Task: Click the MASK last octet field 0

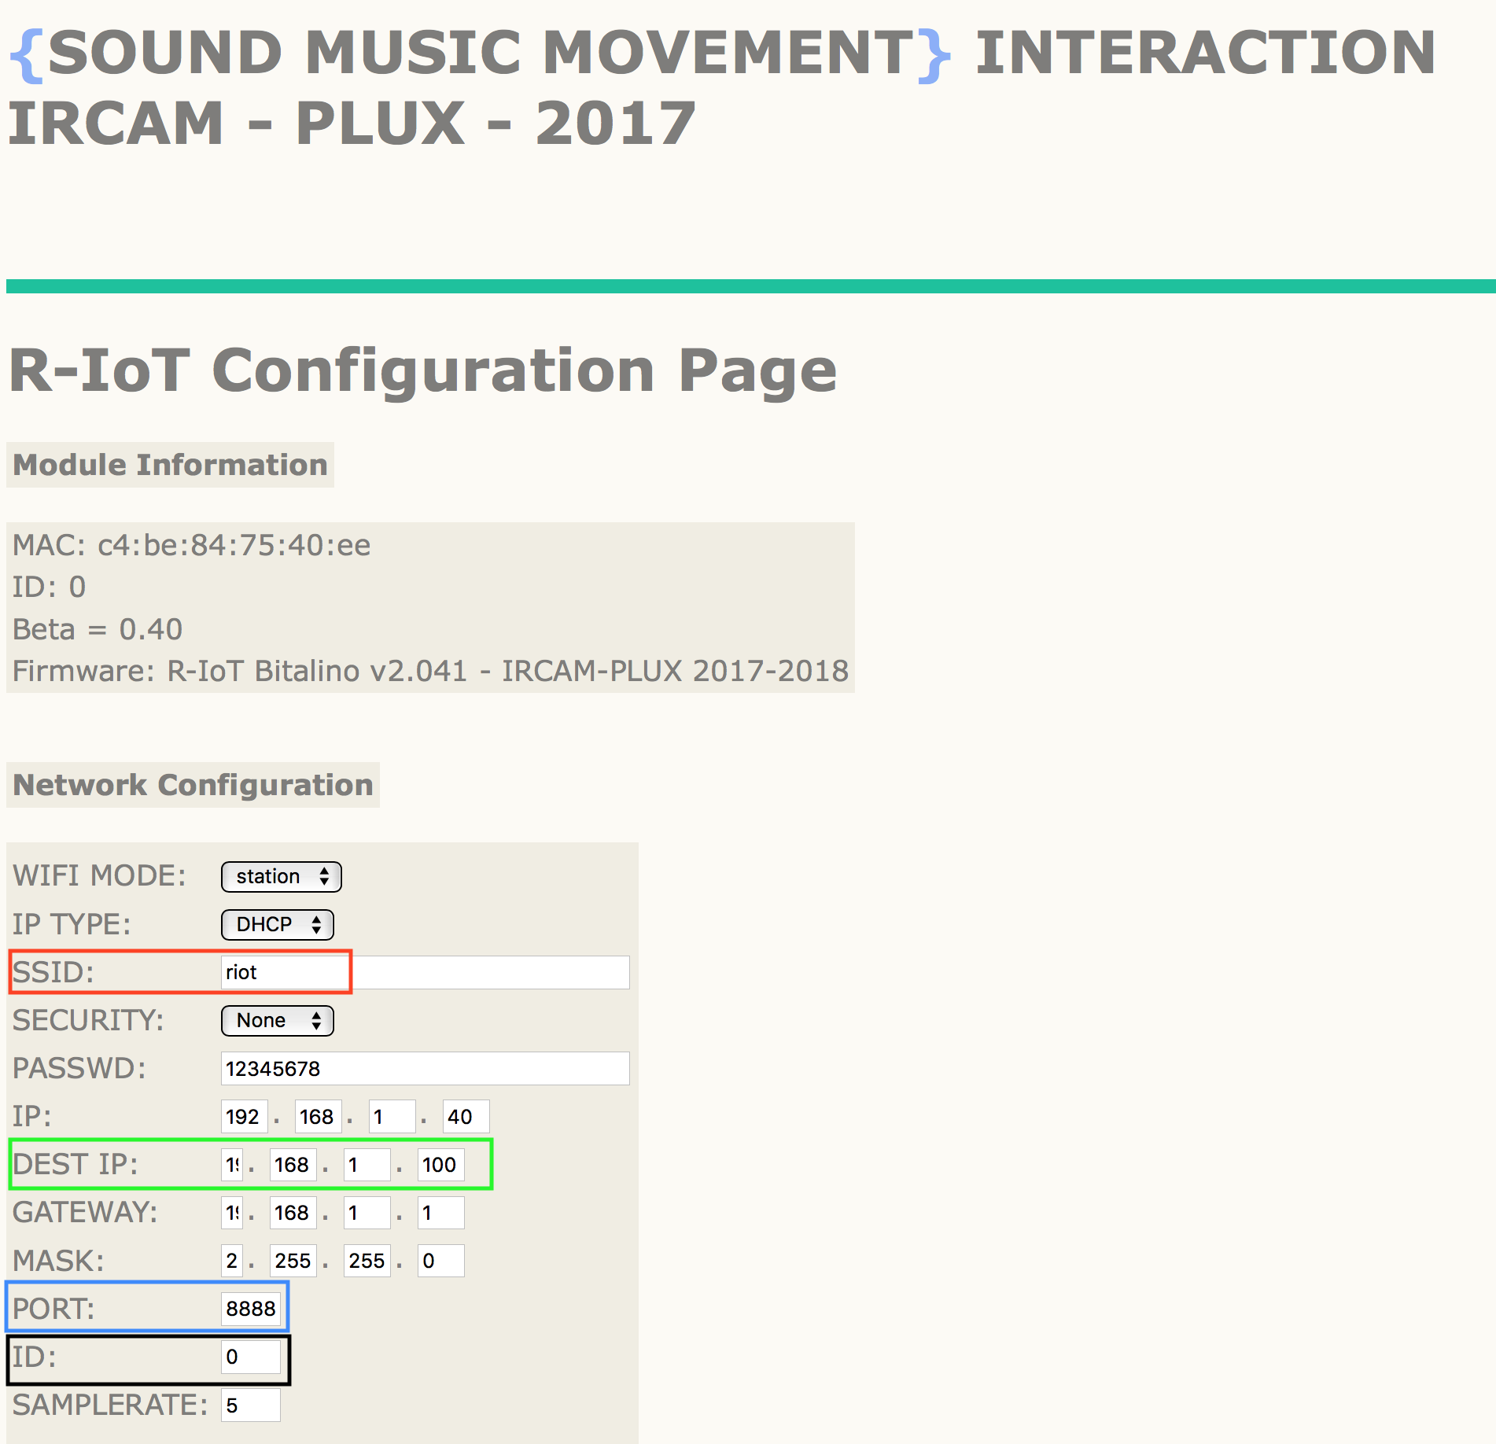Action: (440, 1260)
